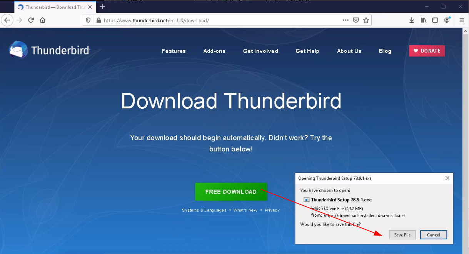469x254 pixels.
Task: Click the Thunderbird logo in the header
Action: (49, 50)
